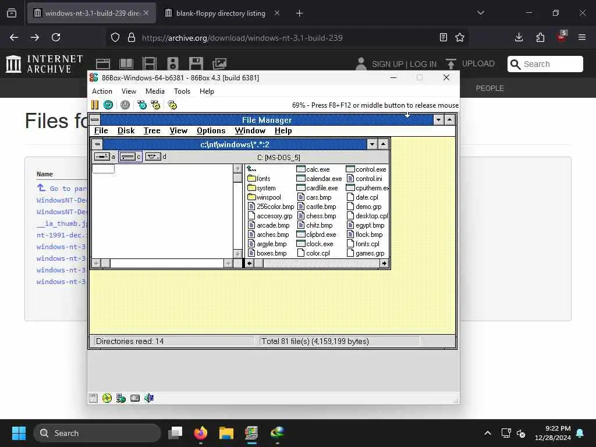
Task: Open the c:\nt\windows child window control menu
Action: point(98,144)
